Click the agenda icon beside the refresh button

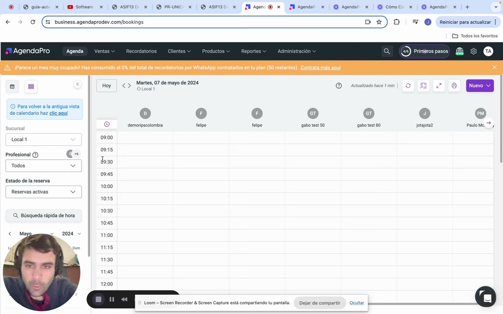coord(423,86)
